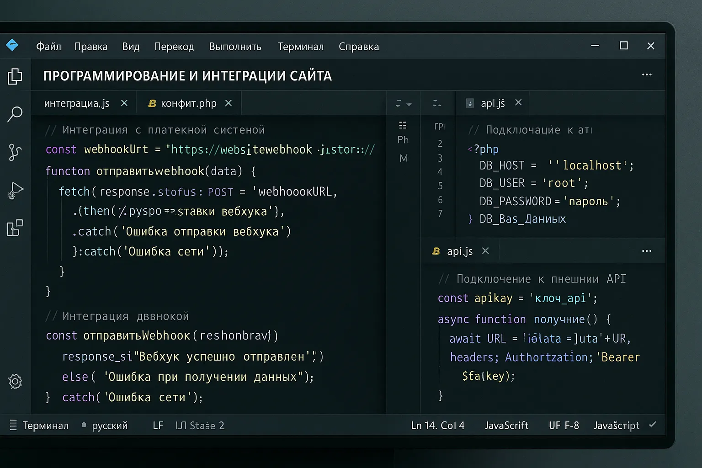Image resolution: width=702 pixels, height=468 pixels.
Task: Open the Выполнить menu
Action: coord(235,46)
